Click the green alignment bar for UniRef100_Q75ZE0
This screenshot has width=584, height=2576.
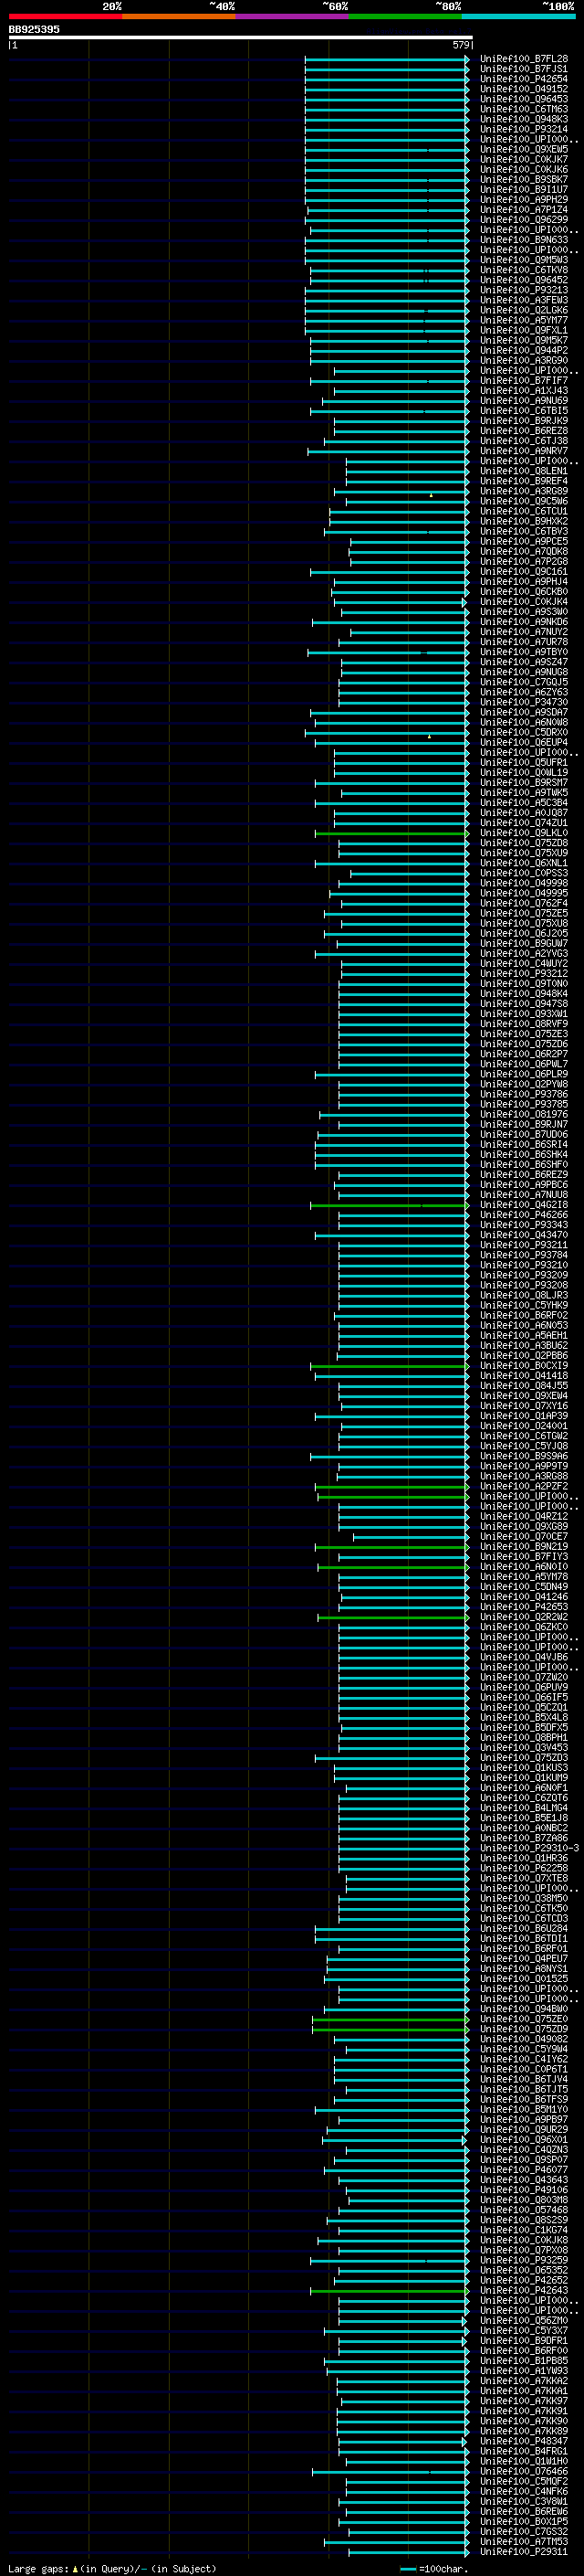(391, 2019)
